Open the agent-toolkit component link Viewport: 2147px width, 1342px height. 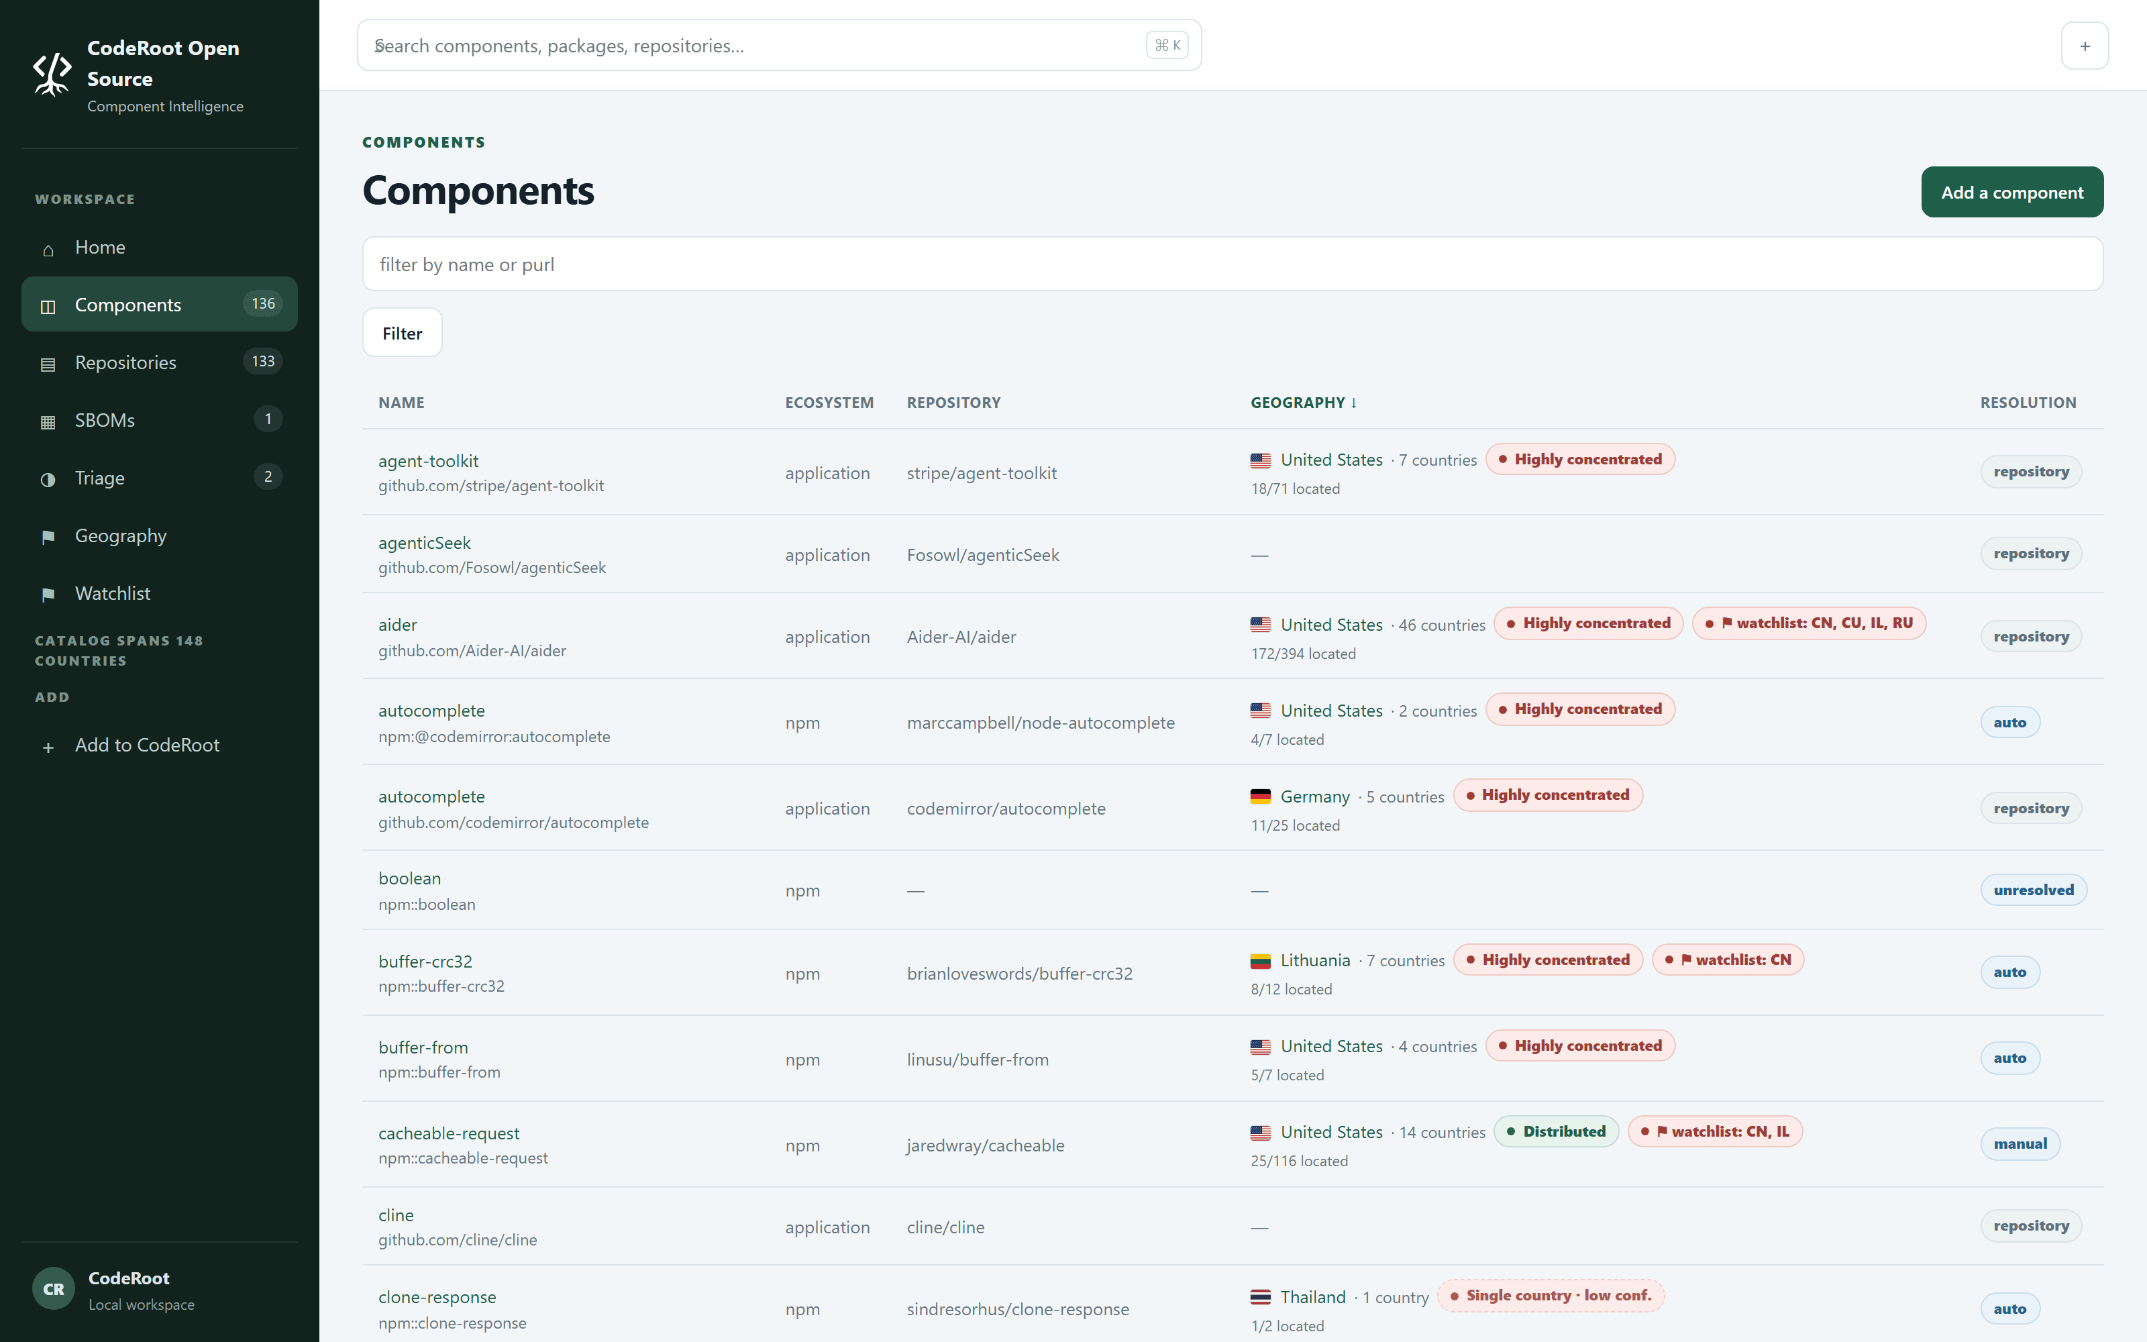coord(429,461)
